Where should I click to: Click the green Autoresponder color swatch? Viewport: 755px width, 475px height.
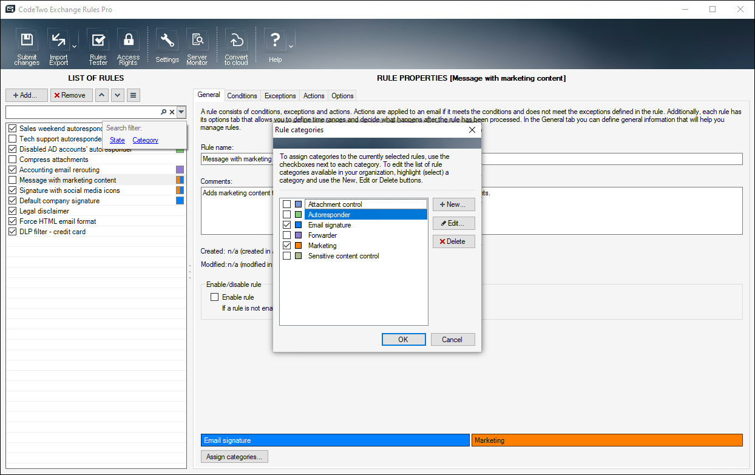pos(298,215)
